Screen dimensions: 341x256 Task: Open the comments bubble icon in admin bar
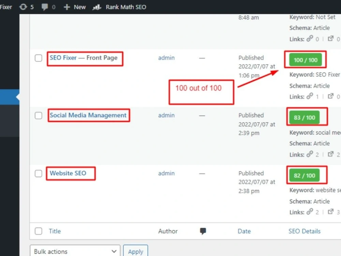click(x=45, y=7)
